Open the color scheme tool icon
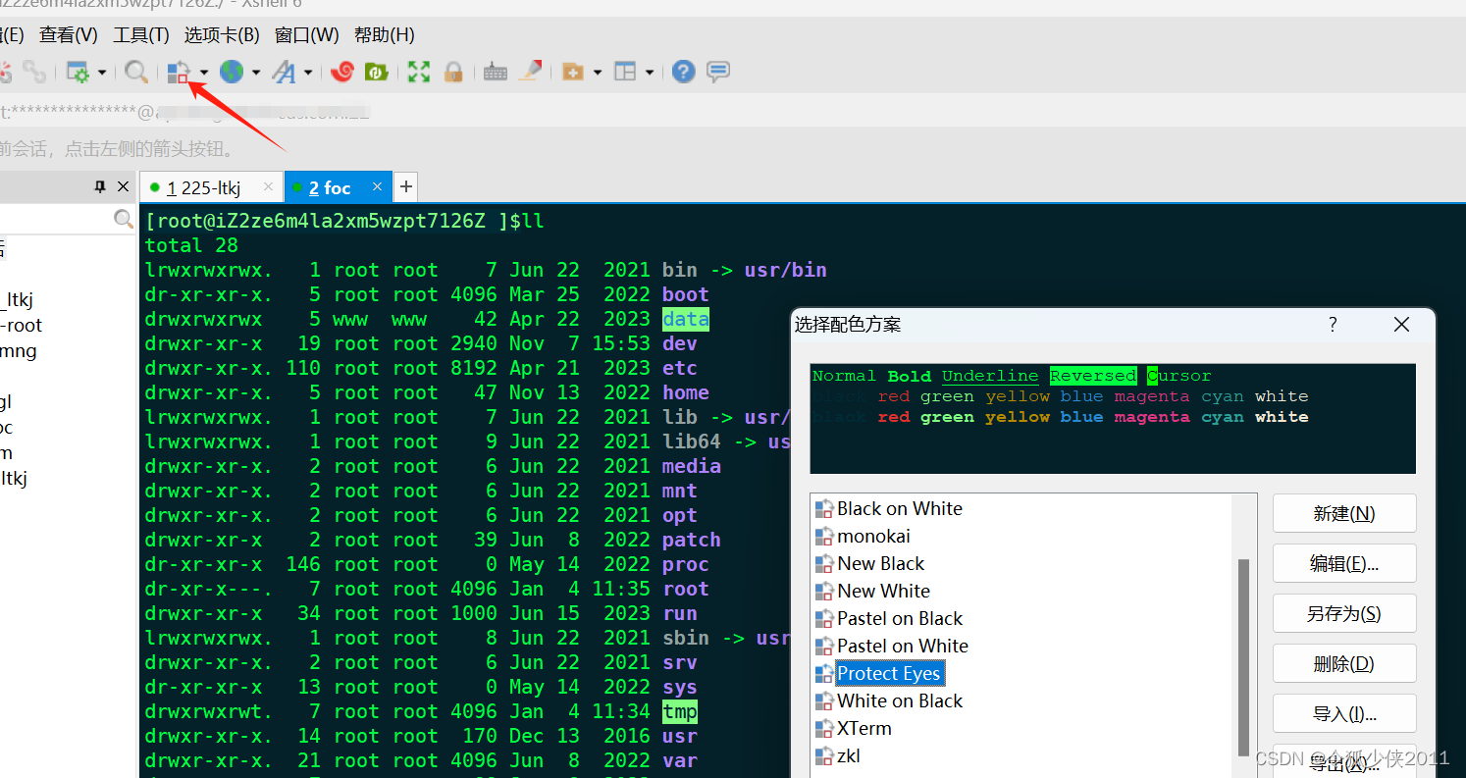 180,72
